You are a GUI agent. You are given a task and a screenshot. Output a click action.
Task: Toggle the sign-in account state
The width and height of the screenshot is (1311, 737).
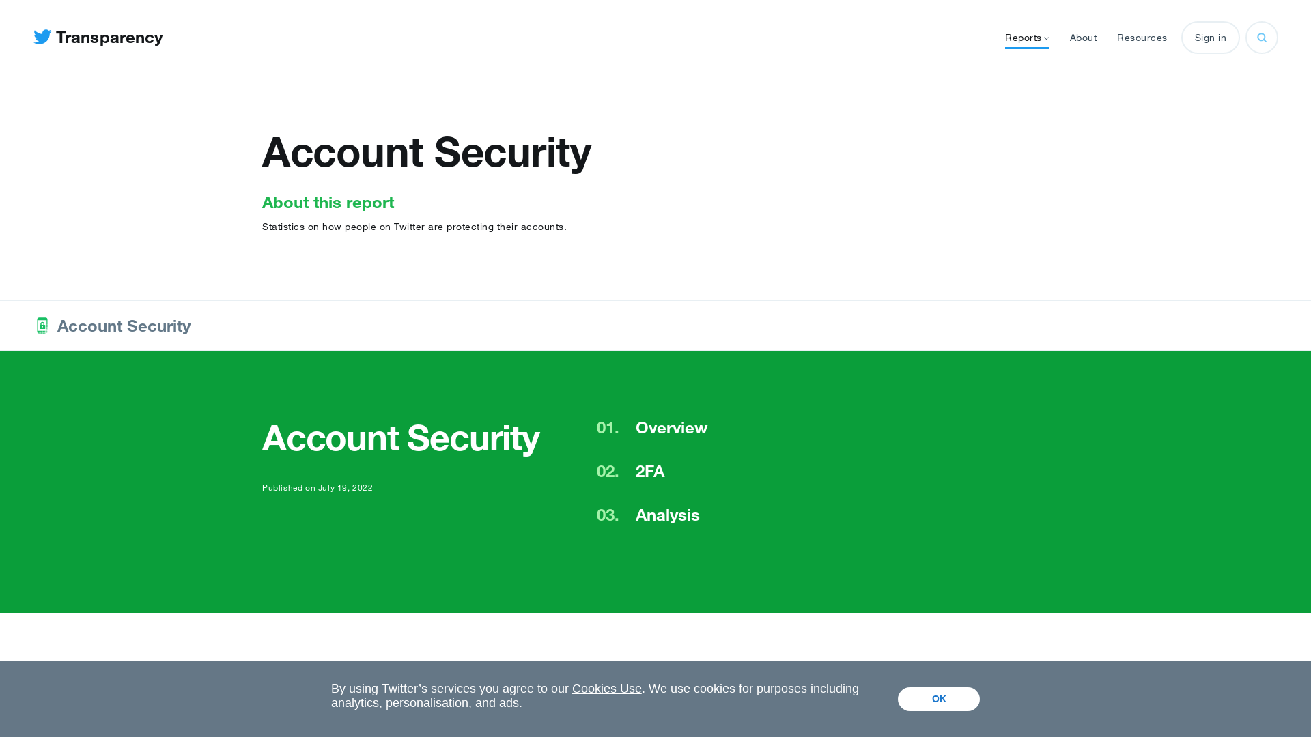[1210, 37]
